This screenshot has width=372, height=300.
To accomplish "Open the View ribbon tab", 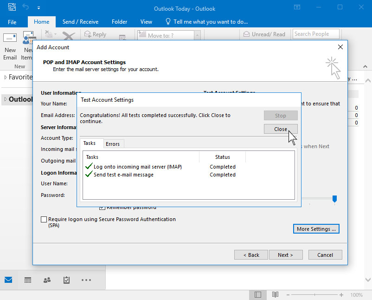I will [x=146, y=22].
